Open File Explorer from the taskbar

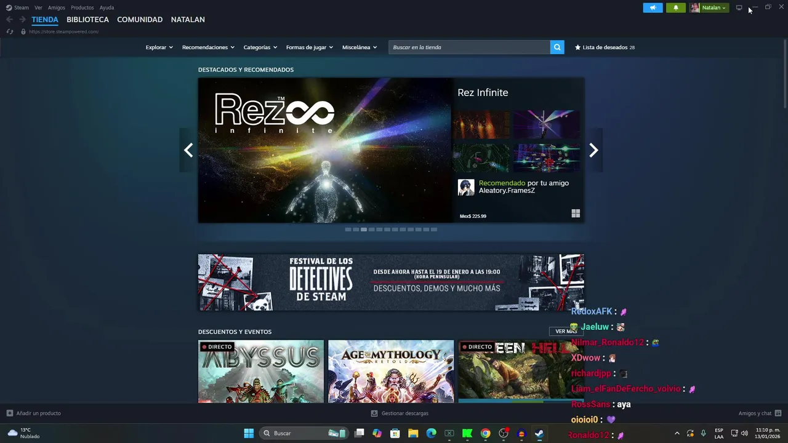pos(413,433)
